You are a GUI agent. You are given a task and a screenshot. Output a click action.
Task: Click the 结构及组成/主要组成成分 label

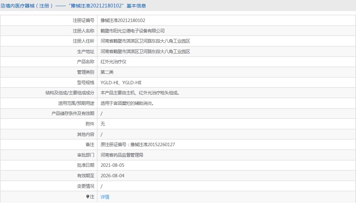tap(70, 93)
